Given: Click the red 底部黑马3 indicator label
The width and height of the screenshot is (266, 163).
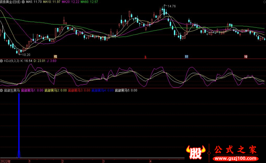Looking at the screenshot, I should click(x=79, y=90).
